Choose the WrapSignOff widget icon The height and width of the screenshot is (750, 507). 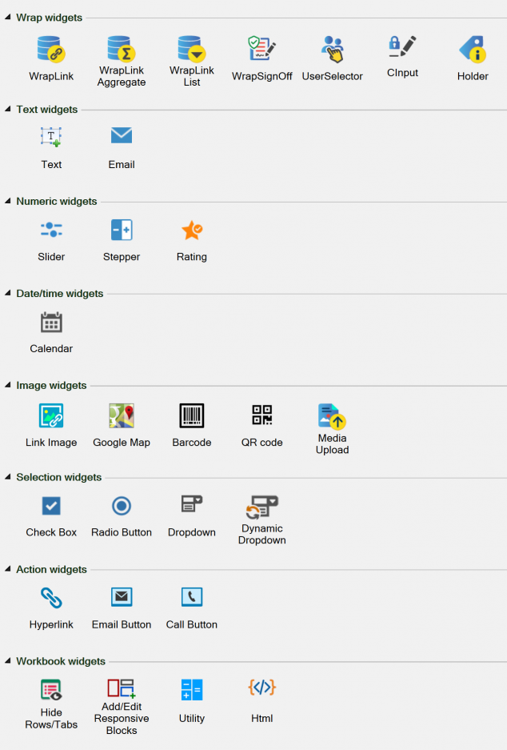261,50
